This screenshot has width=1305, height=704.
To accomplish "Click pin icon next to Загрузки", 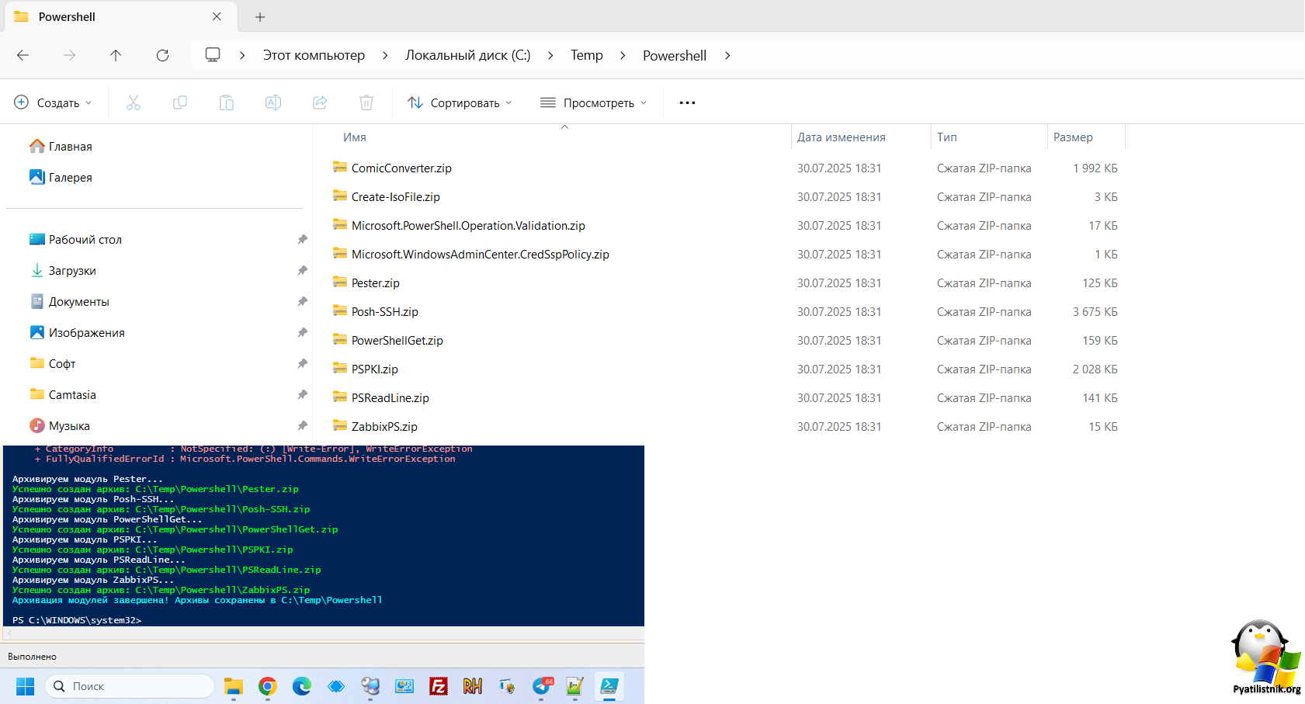I will tap(302, 270).
